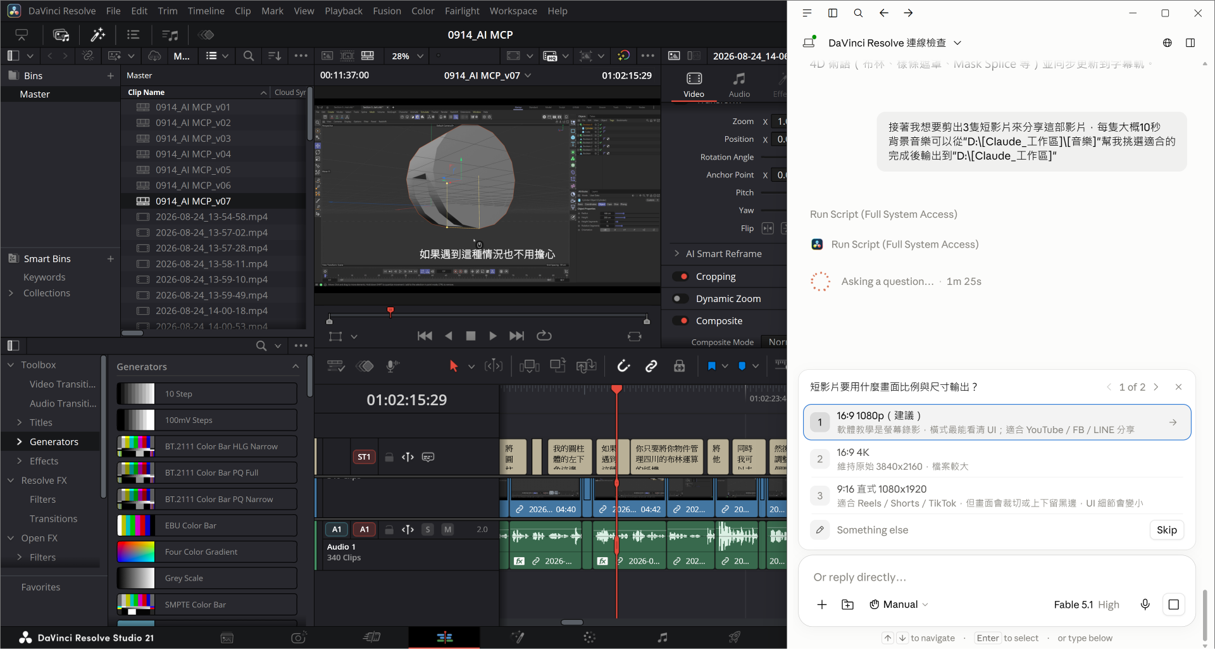Open the media pool search icon

click(249, 56)
